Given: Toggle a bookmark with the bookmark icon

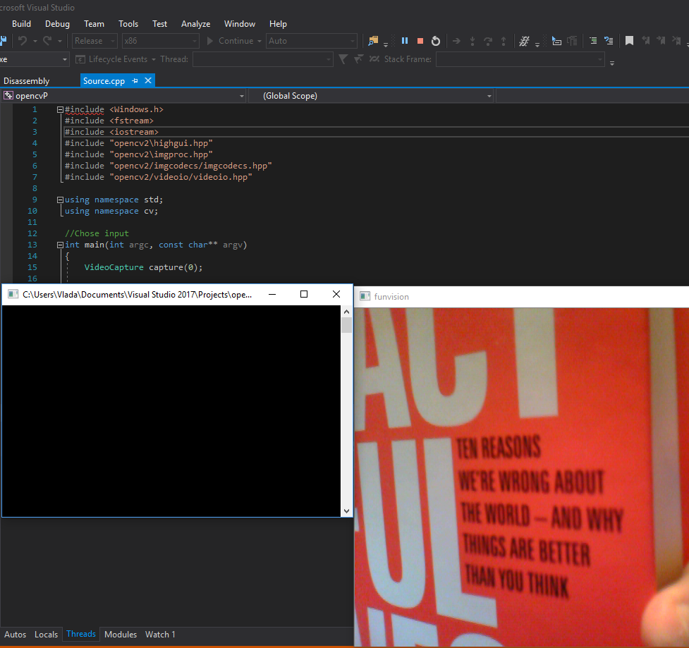Looking at the screenshot, I should coord(629,40).
